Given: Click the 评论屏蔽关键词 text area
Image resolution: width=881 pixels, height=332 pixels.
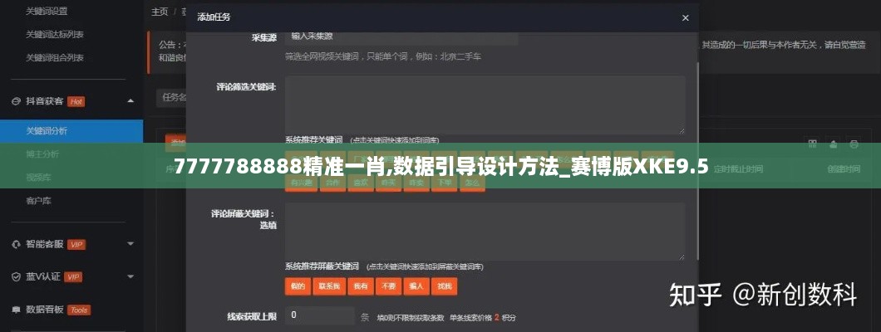Looking at the screenshot, I should tap(485, 232).
